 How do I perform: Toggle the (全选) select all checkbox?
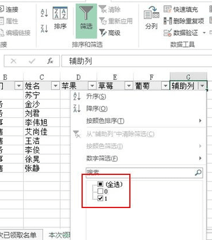coord(100,184)
